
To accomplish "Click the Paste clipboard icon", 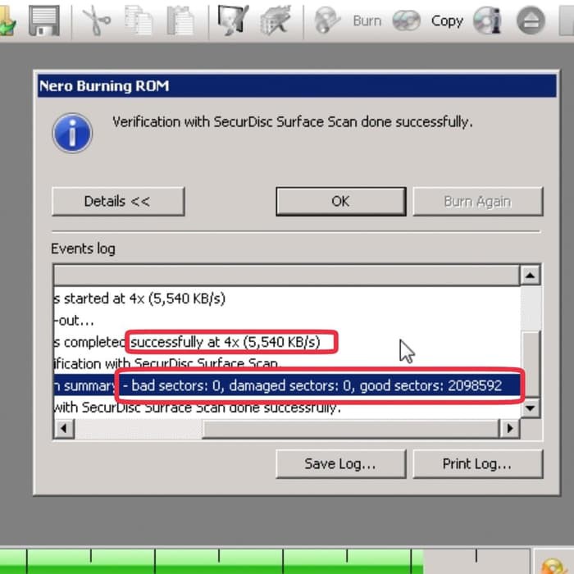I will coord(179,20).
